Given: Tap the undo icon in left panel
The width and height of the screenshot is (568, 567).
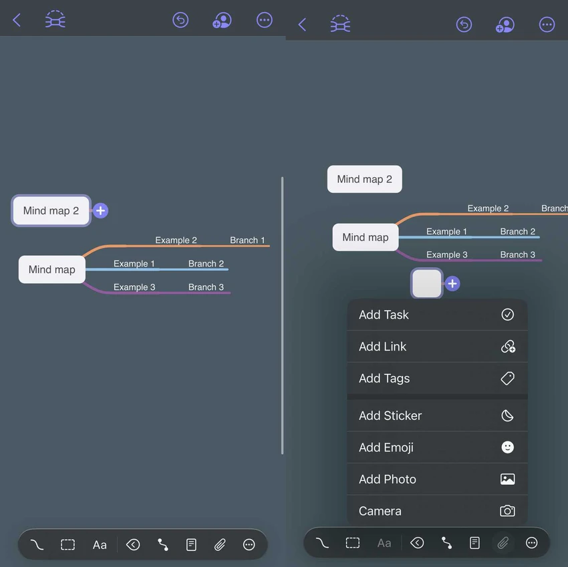Looking at the screenshot, I should pyautogui.click(x=180, y=20).
